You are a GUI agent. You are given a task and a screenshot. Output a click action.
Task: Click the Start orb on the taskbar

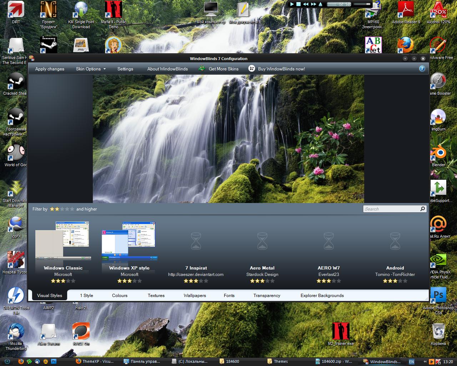tap(7, 361)
